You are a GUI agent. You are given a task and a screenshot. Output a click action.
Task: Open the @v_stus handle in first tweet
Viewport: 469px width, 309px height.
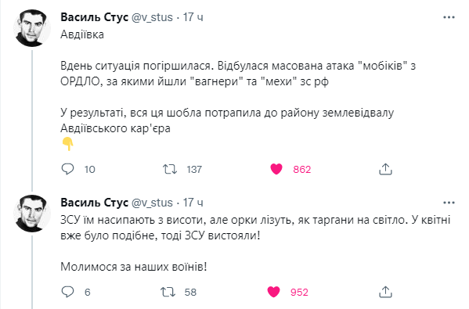click(152, 17)
